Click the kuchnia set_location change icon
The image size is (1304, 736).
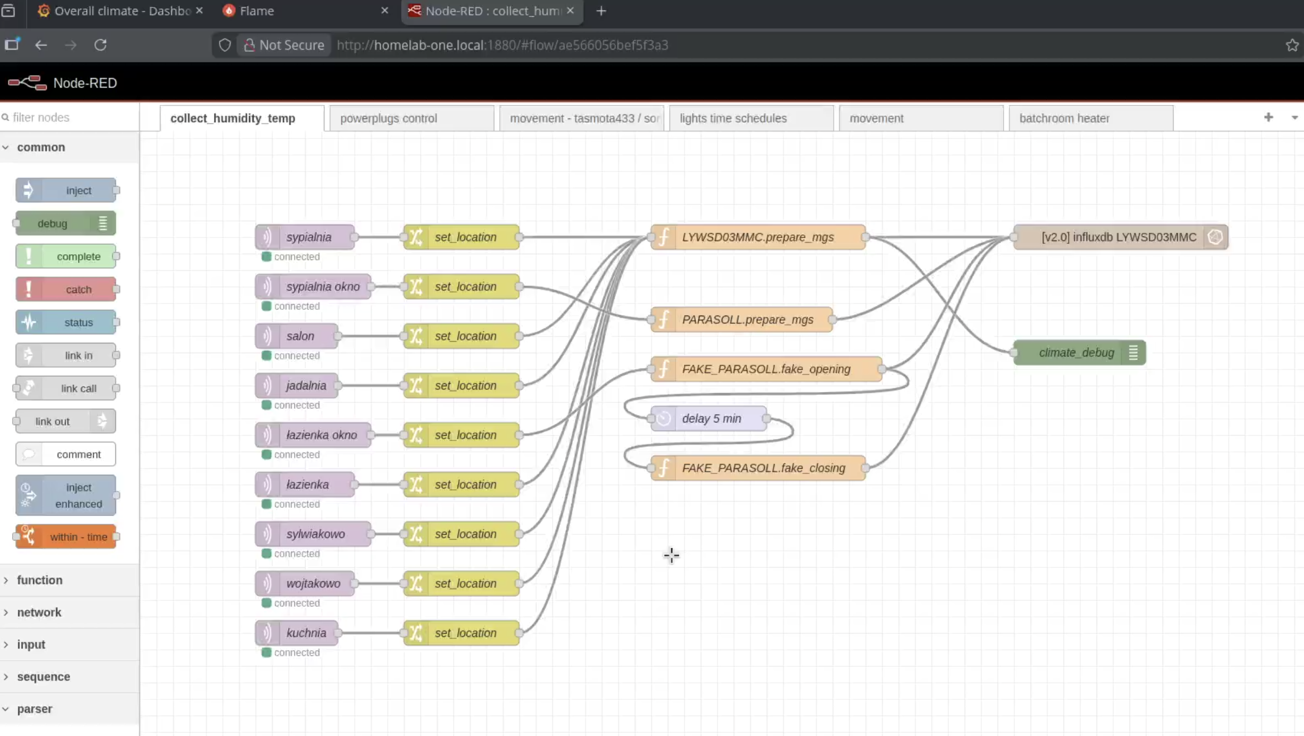click(416, 633)
